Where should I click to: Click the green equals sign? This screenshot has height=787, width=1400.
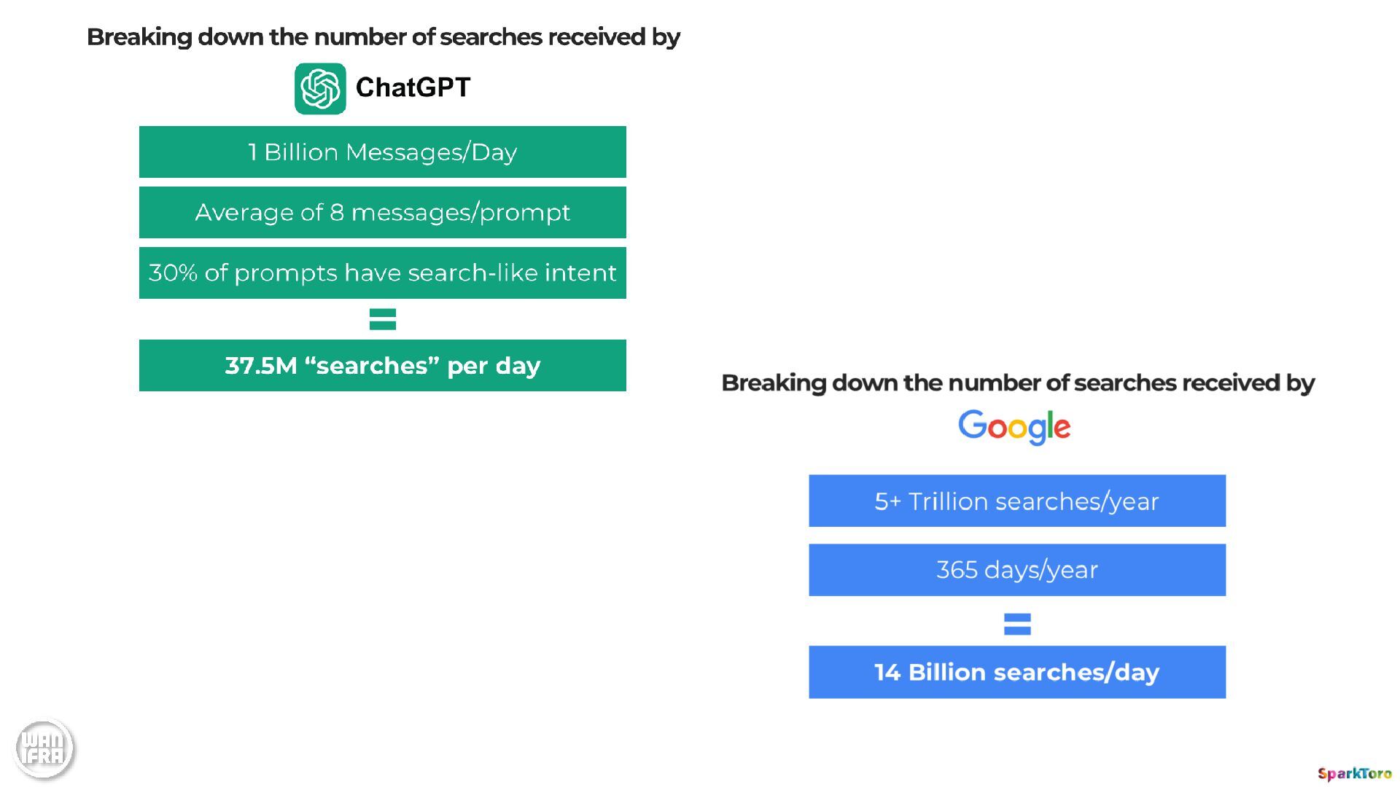pyautogui.click(x=382, y=319)
